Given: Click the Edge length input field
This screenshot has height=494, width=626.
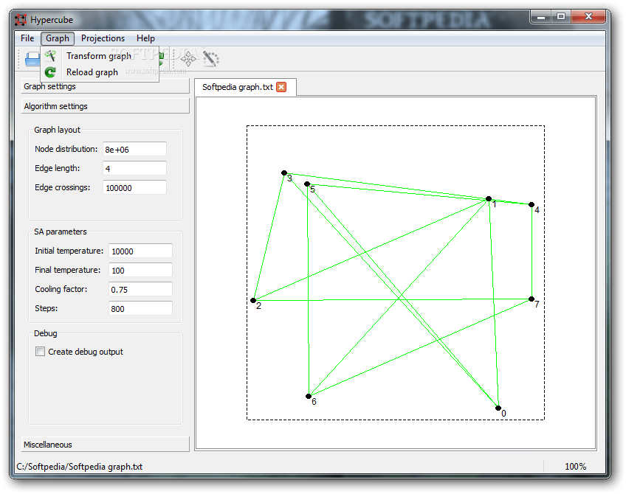Looking at the screenshot, I should 134,168.
